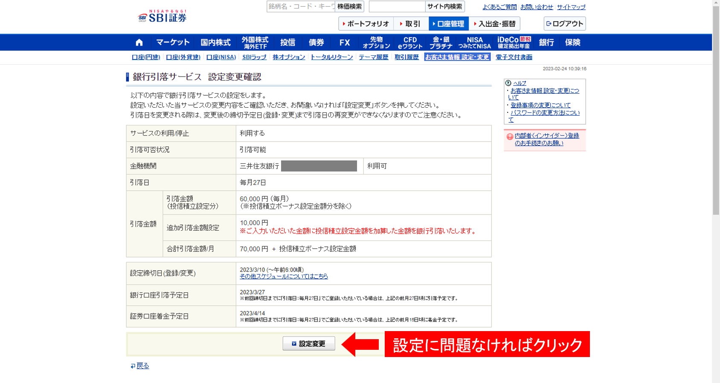
Task: Click the 株価検索 search button
Action: click(349, 6)
